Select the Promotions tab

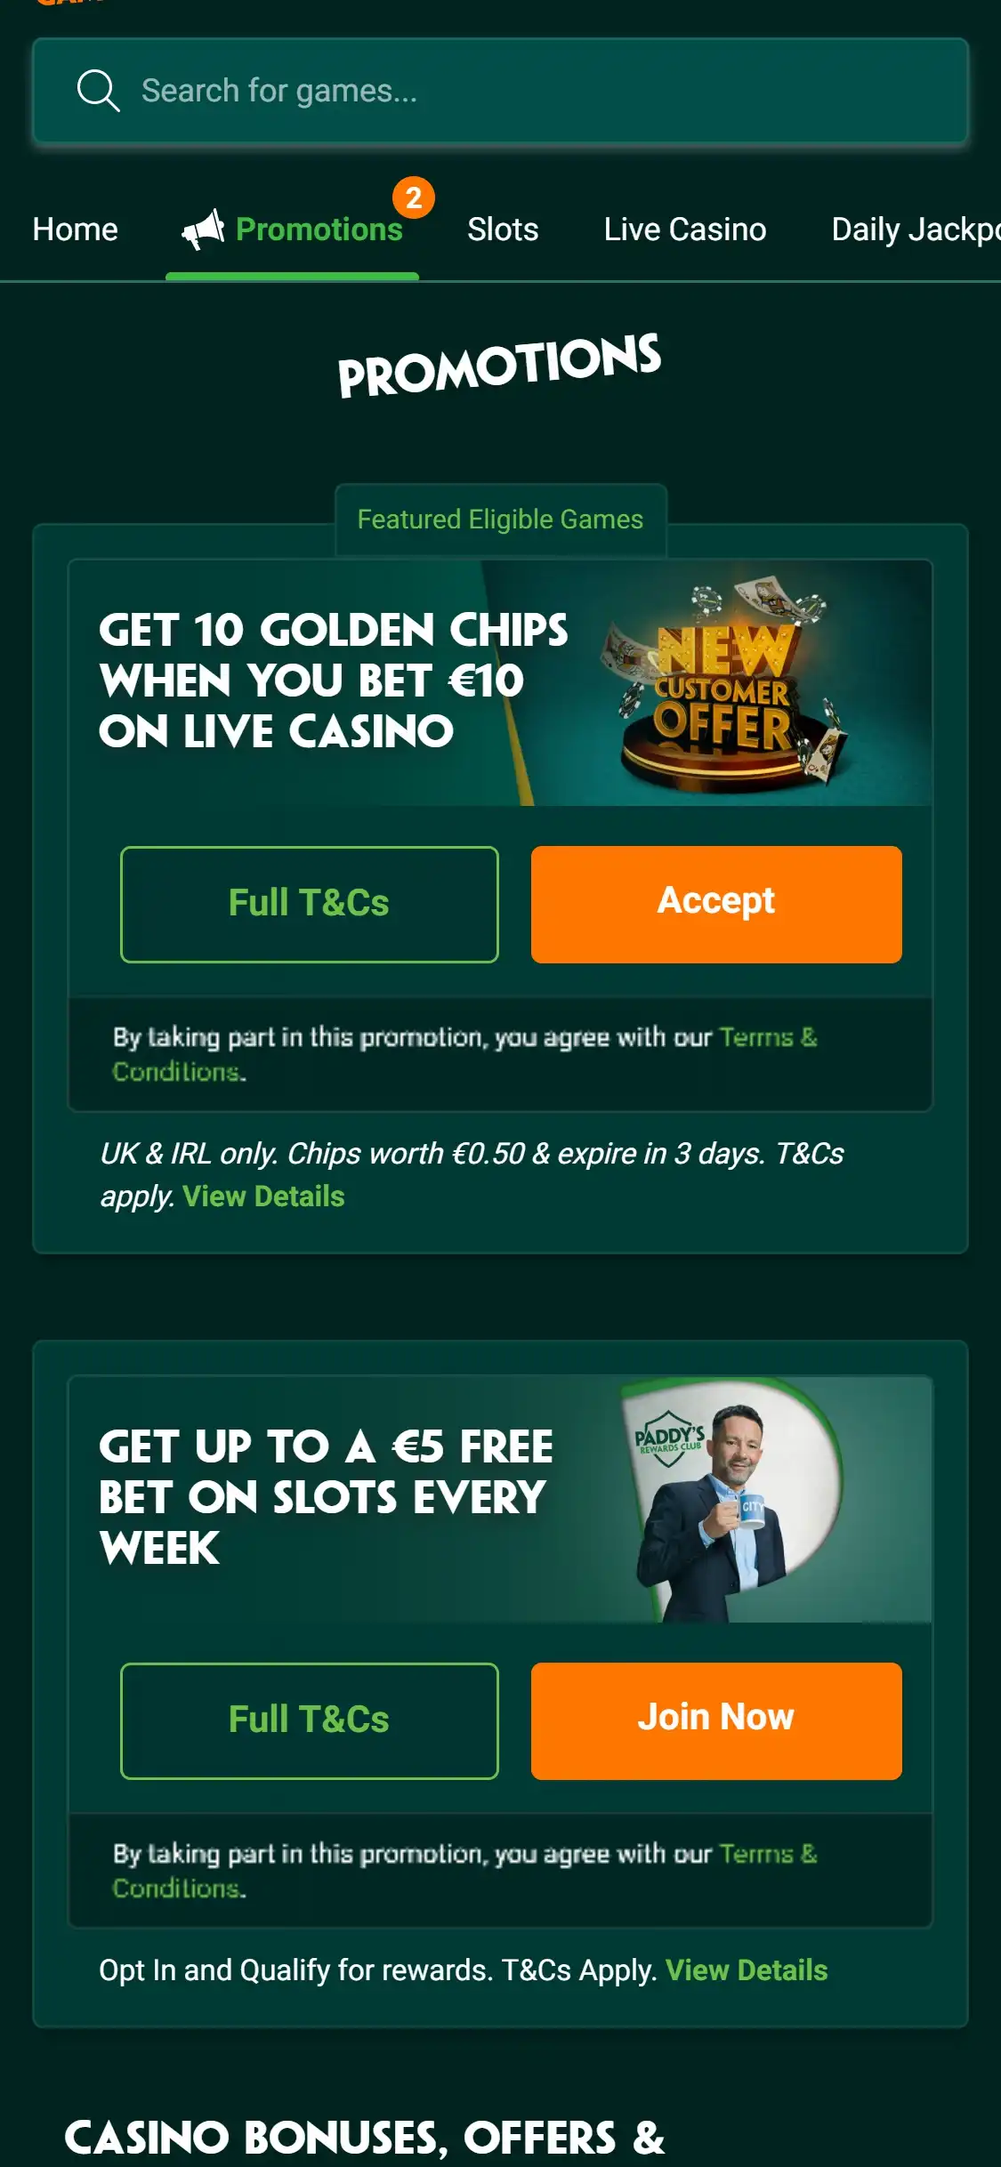292,230
